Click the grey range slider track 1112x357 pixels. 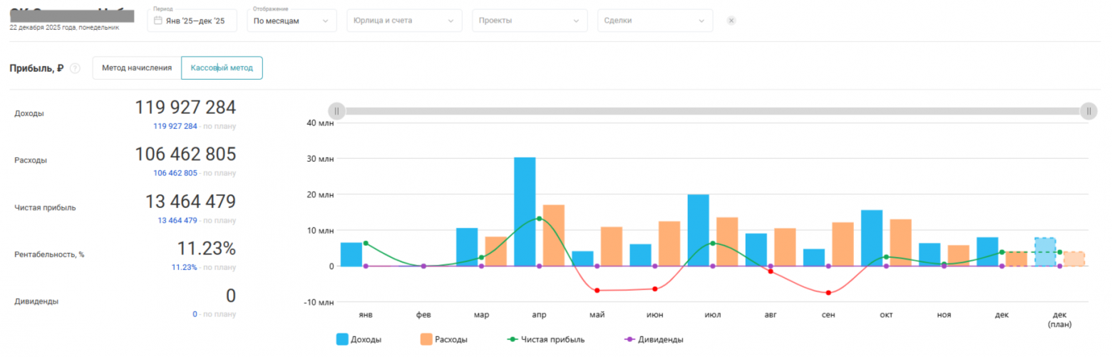pyautogui.click(x=712, y=111)
